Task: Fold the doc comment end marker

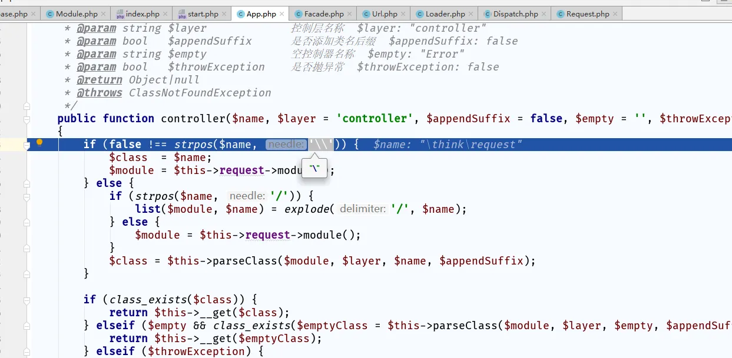Action: [x=27, y=106]
